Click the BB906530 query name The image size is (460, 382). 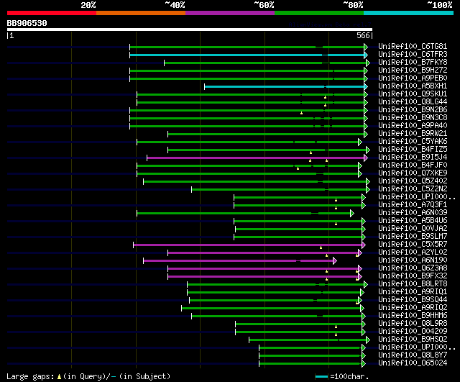(27, 24)
